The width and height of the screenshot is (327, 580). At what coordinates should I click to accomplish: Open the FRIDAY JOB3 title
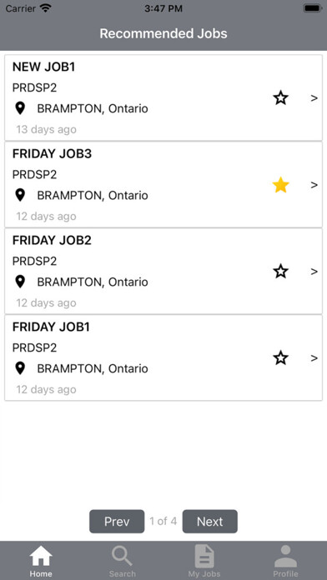click(52, 154)
